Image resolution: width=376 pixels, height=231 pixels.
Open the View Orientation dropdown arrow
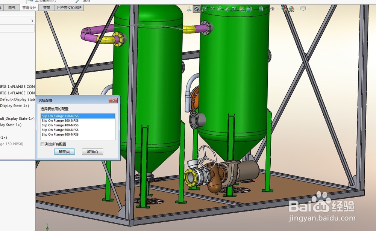click(255, 9)
